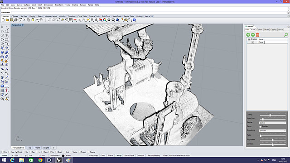Toggle Ortho in status bar
Viewport: 290px width, 163px height.
click(x=103, y=156)
